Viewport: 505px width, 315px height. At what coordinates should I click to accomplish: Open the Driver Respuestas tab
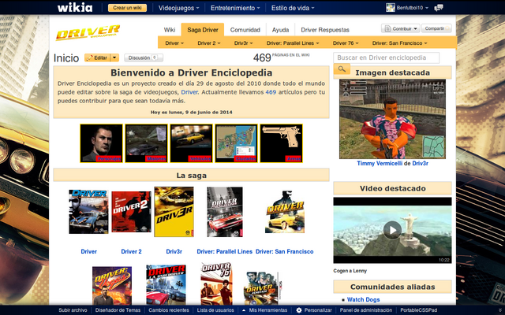pos(325,30)
